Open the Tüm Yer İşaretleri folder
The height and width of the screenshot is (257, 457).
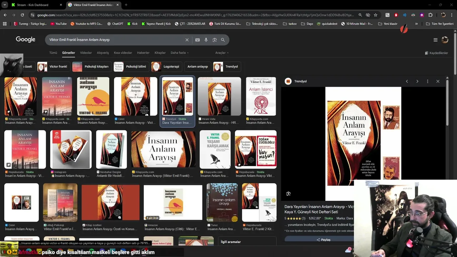(440, 24)
